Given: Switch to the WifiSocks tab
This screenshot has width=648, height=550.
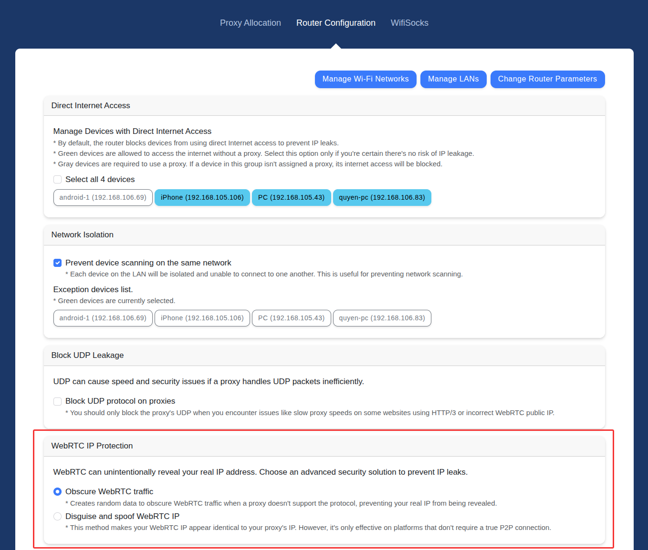Looking at the screenshot, I should coord(409,23).
